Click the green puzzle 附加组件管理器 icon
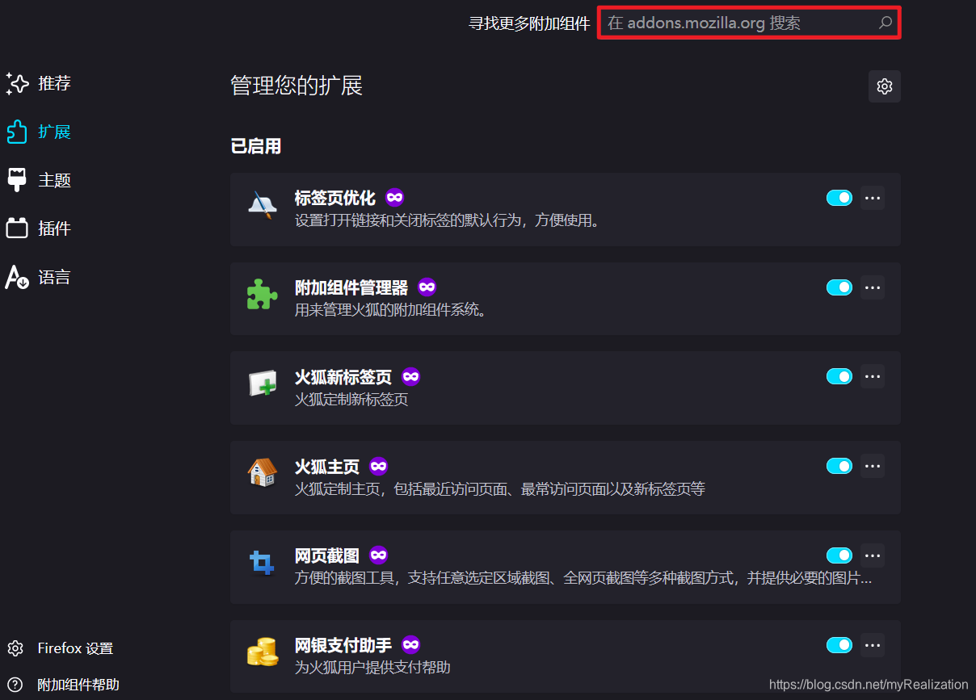 coord(262,295)
